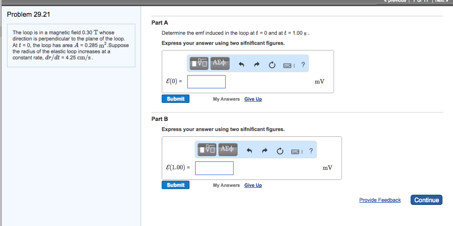
Task: Open math templates button in Part A
Action: [200, 64]
